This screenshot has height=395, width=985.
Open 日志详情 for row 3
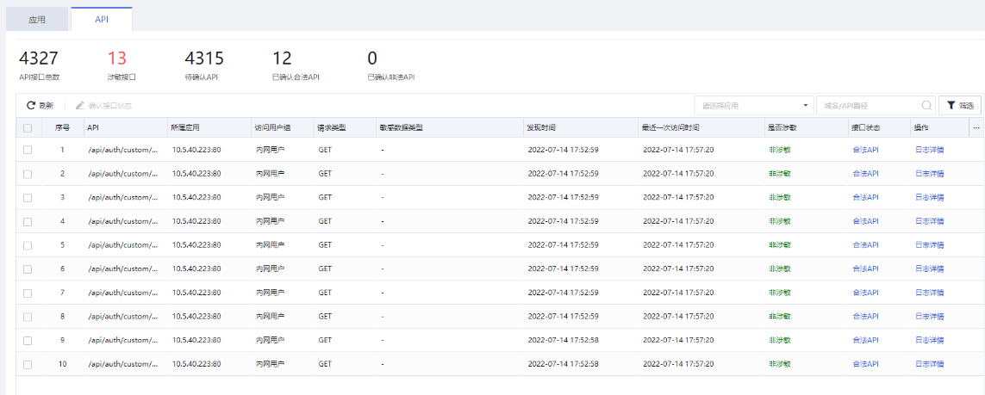(x=930, y=198)
